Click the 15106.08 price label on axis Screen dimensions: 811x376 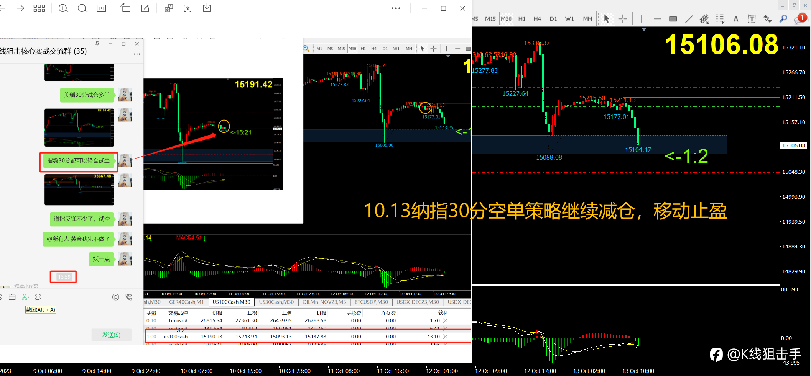click(794, 145)
